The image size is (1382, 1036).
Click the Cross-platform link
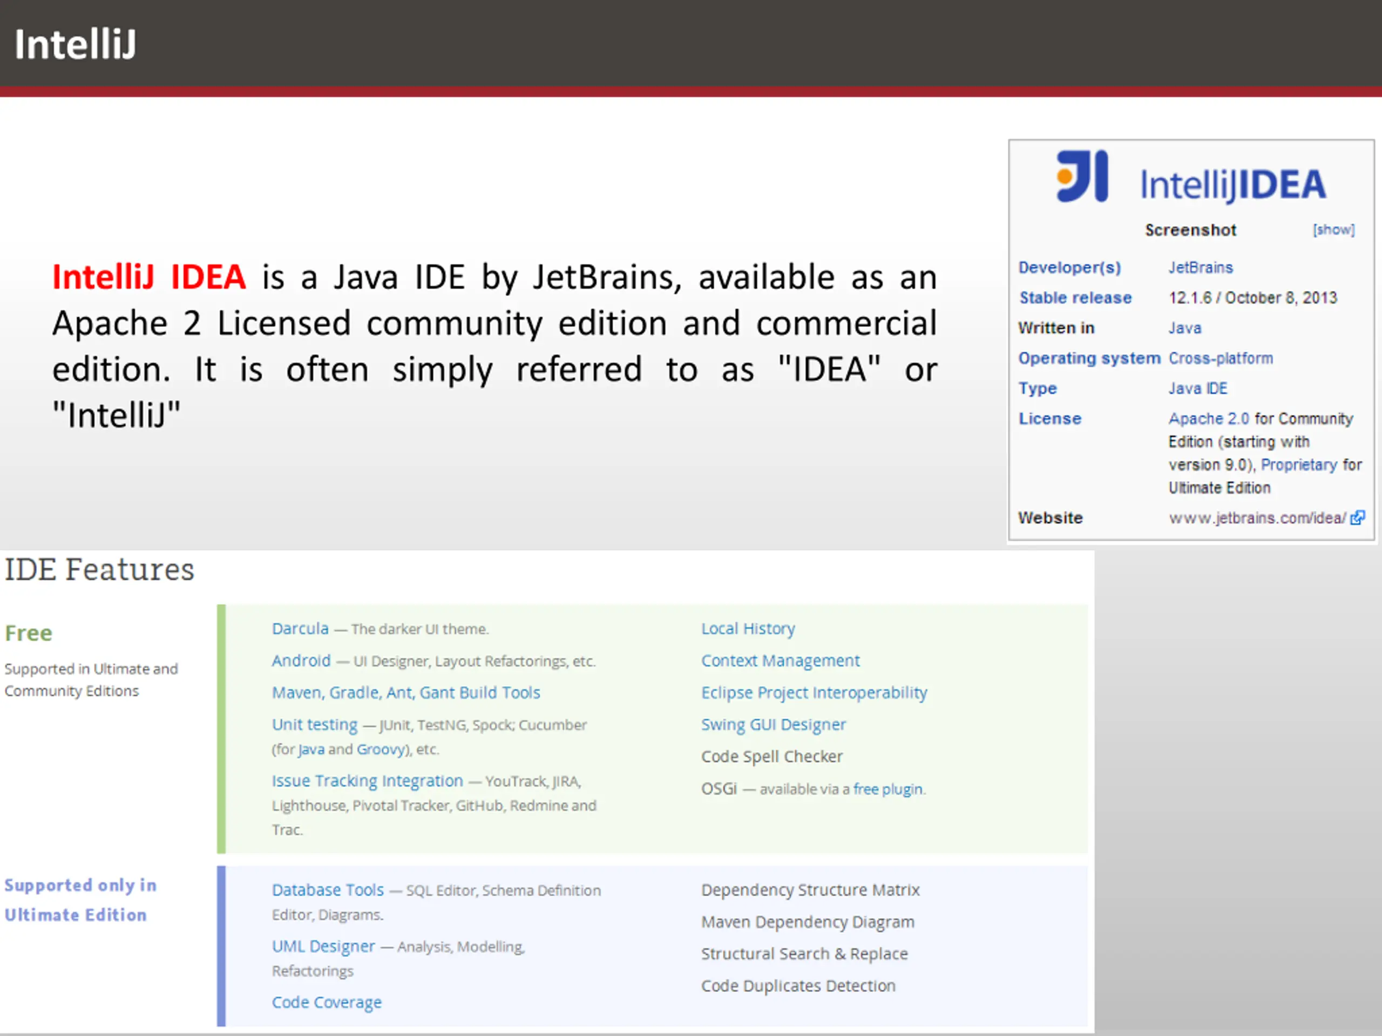point(1220,358)
